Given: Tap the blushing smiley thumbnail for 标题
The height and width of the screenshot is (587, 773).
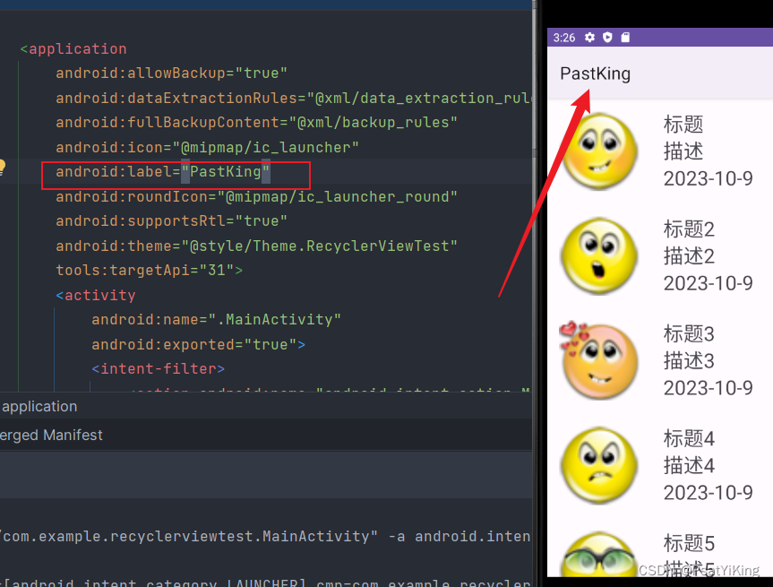Looking at the screenshot, I should 600,151.
